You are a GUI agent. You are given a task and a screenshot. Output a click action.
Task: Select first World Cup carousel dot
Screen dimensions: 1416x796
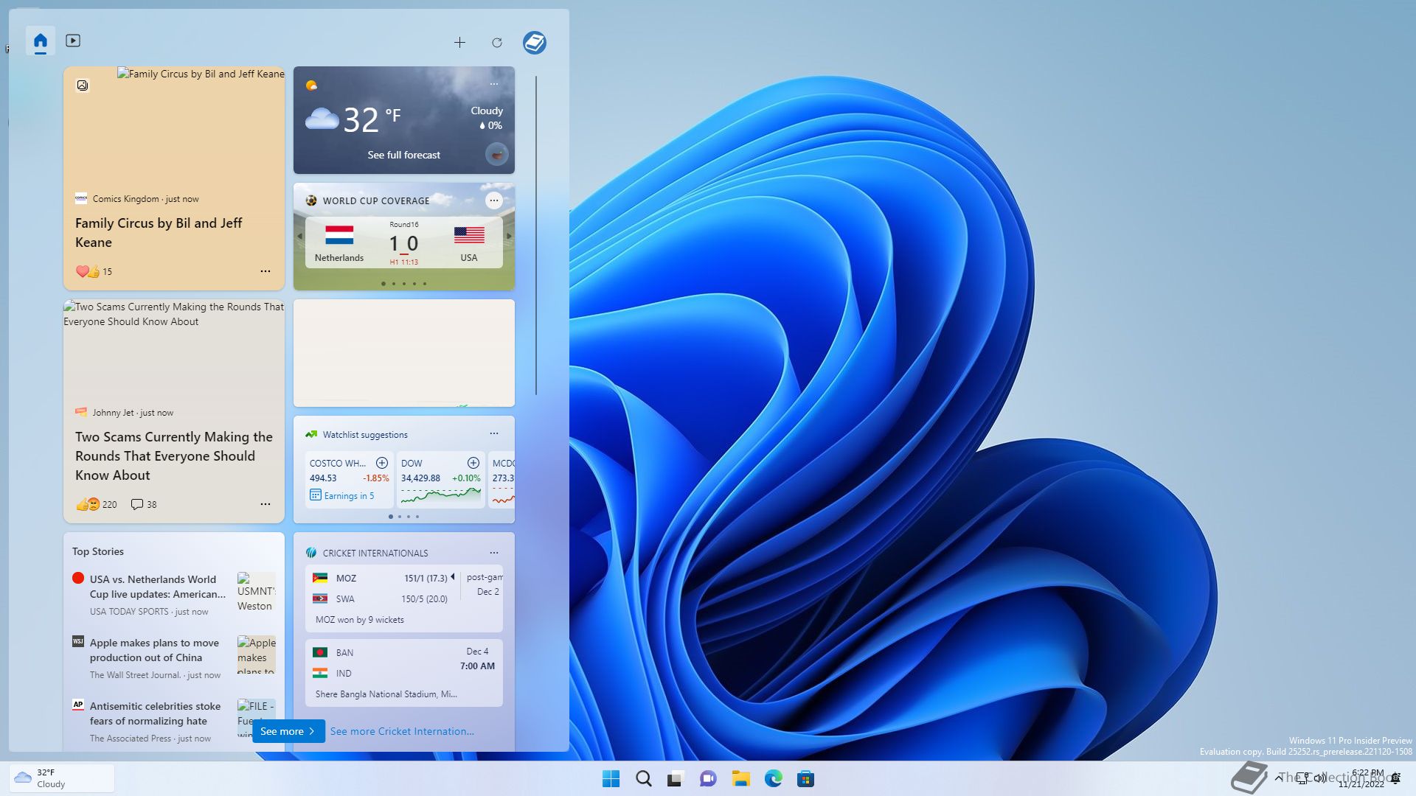coord(383,284)
